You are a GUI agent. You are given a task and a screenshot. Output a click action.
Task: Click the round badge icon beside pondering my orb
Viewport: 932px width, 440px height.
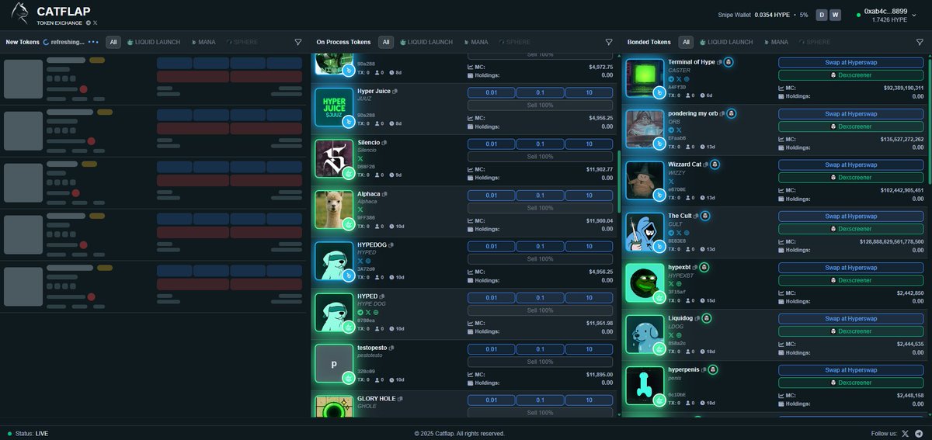click(731, 113)
